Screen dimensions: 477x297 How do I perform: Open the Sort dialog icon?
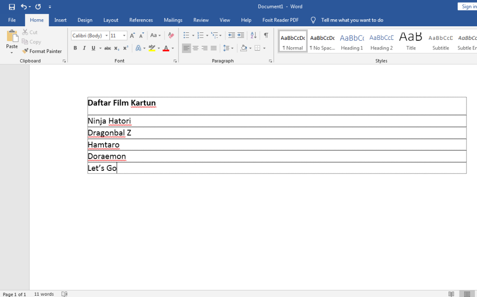(253, 35)
